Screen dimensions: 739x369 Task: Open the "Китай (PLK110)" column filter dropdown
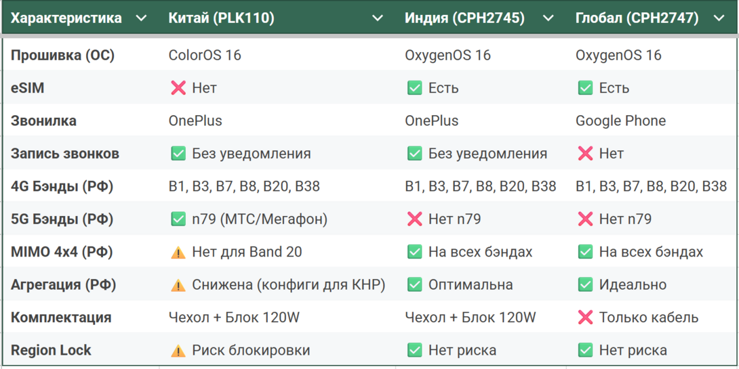coord(378,18)
